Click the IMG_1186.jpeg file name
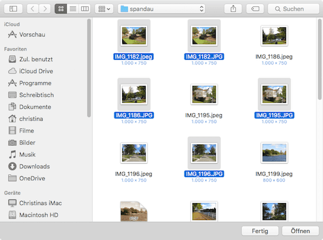 pyautogui.click(x=274, y=56)
